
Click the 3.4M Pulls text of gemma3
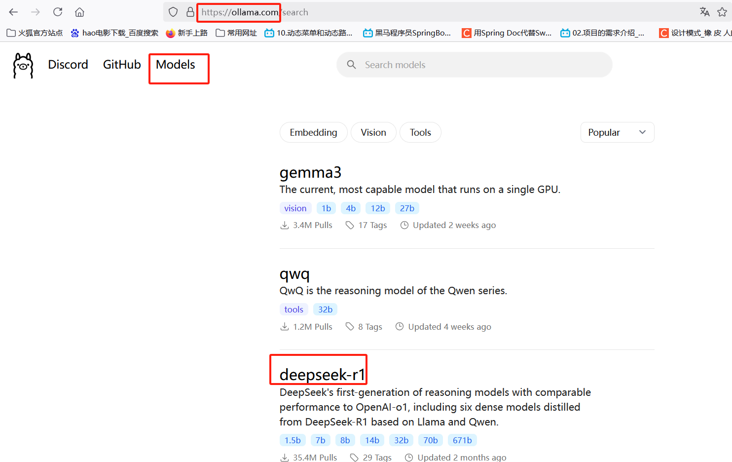(313, 225)
